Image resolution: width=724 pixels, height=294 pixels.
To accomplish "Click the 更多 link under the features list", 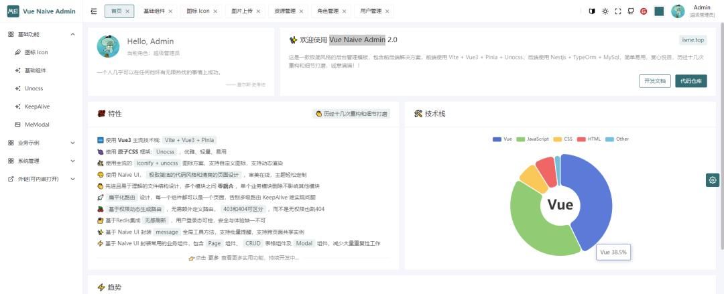I will pyautogui.click(x=213, y=258).
